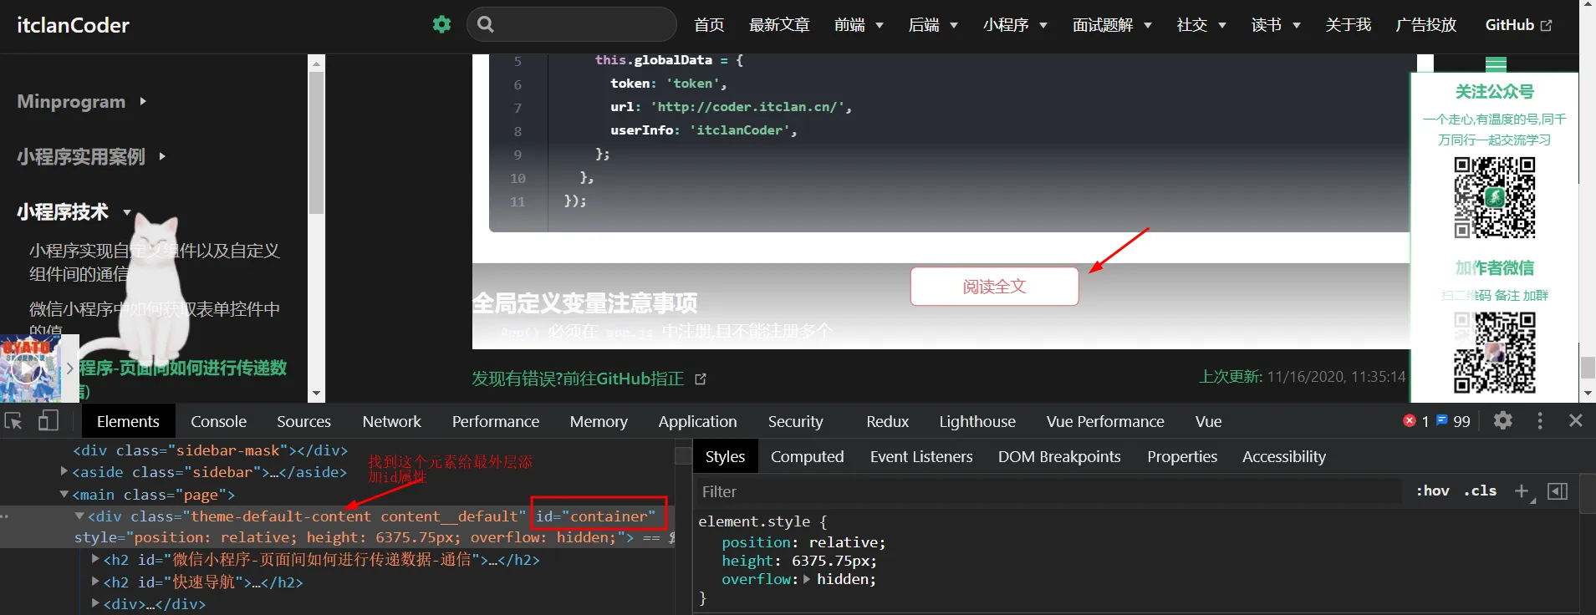Image resolution: width=1596 pixels, height=615 pixels.
Task: Open DevTools three-dot customize menu
Action: 1540,420
